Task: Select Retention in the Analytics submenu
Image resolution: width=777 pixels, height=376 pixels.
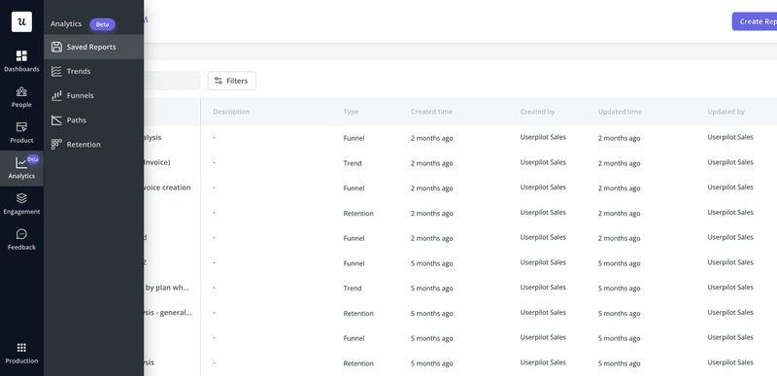Action: pyautogui.click(x=93, y=144)
